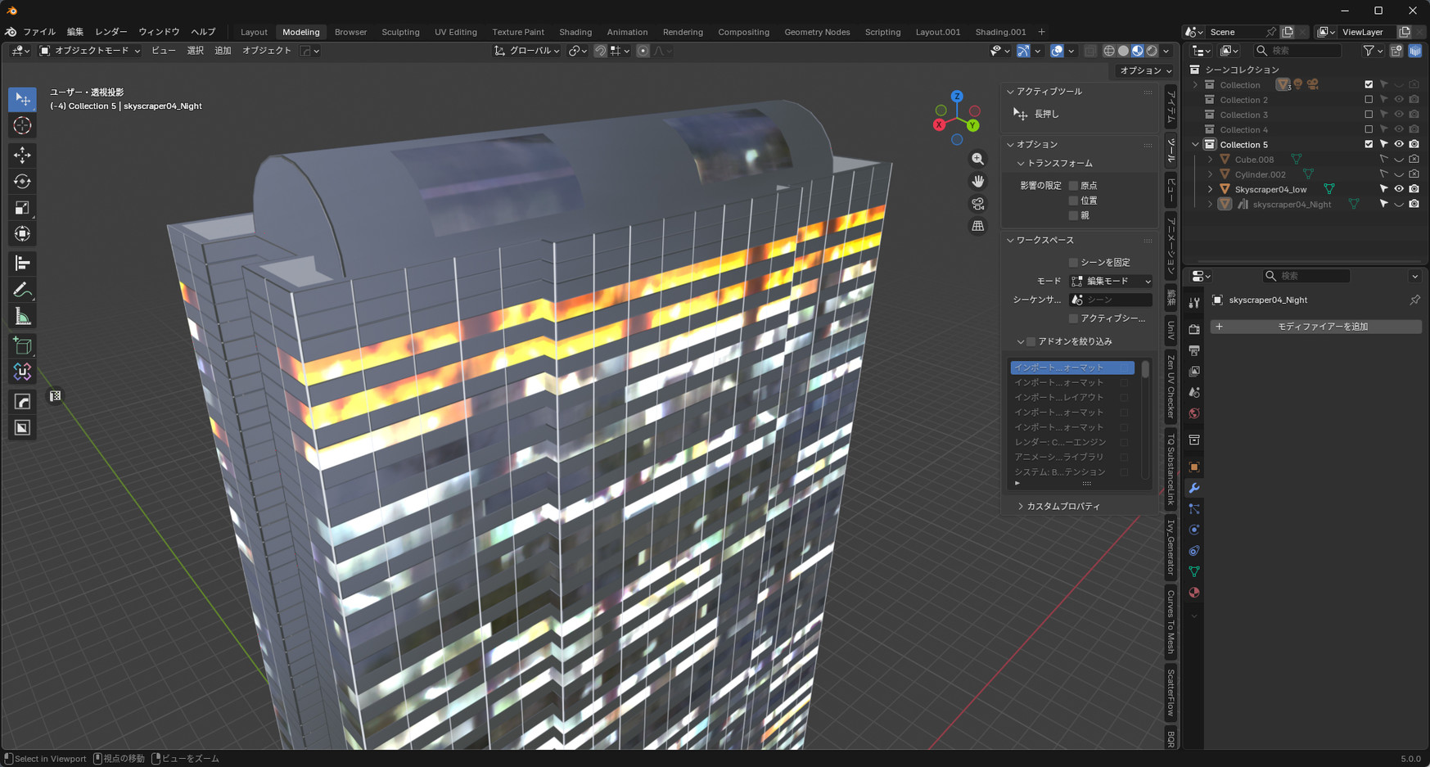Viewport: 1430px width, 767px height.
Task: Hide Skyscraper04_low with its eye icon
Action: pos(1398,189)
